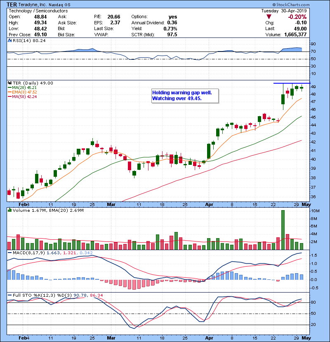The width and height of the screenshot is (330, 342).
Task: Click the Nasdaq GS exchange label
Action: (x=59, y=5)
